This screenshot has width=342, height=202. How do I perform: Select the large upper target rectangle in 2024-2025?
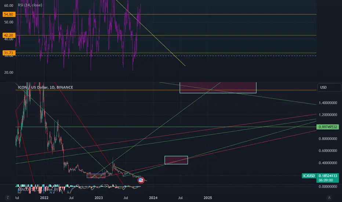(x=218, y=87)
